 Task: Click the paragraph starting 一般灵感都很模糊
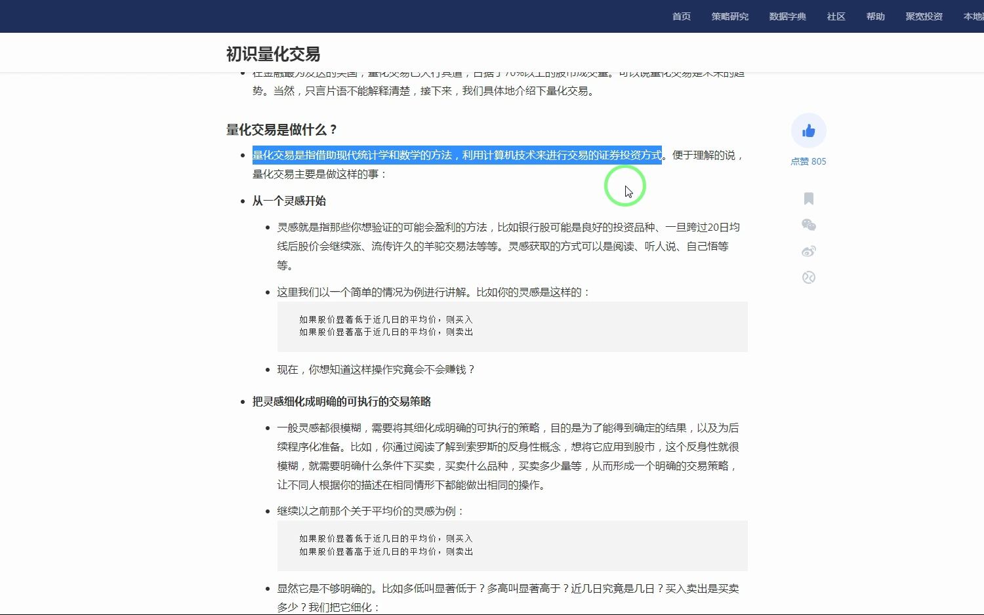(508, 456)
